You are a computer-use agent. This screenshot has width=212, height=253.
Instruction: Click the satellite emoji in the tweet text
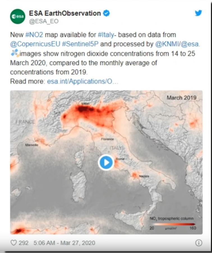(x=15, y=53)
